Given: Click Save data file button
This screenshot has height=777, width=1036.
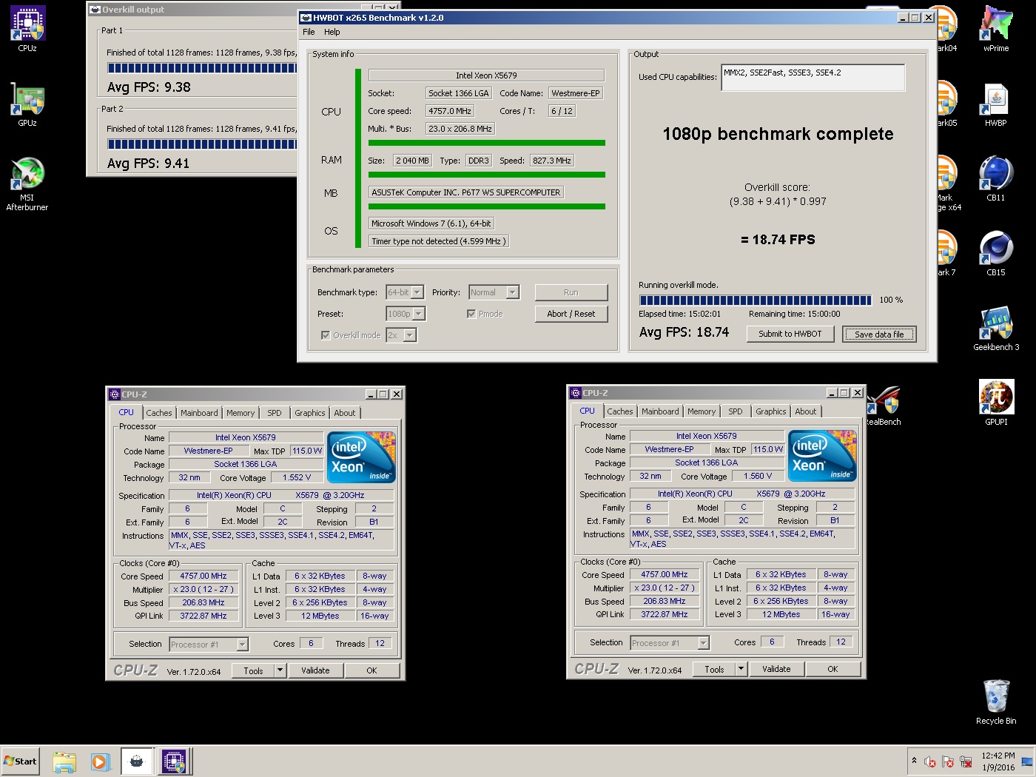Looking at the screenshot, I should pyautogui.click(x=879, y=334).
